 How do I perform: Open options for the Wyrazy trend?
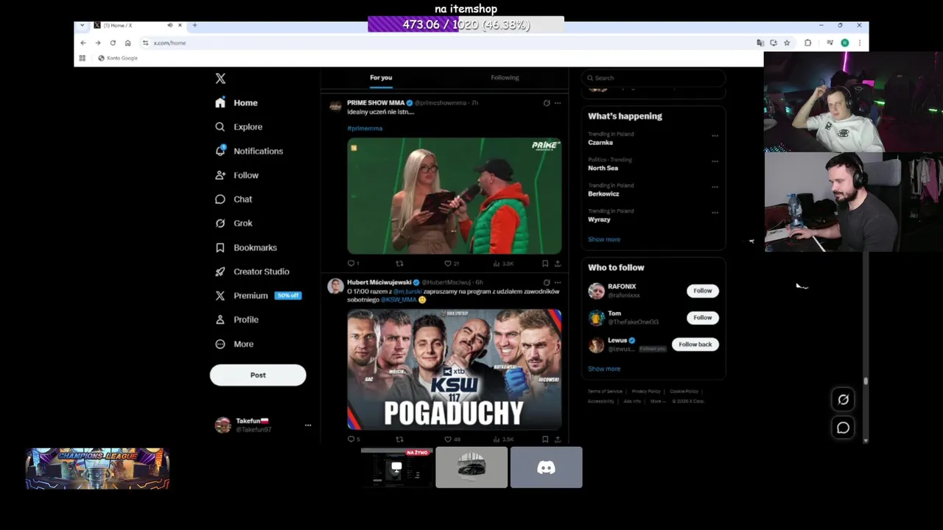click(x=715, y=213)
